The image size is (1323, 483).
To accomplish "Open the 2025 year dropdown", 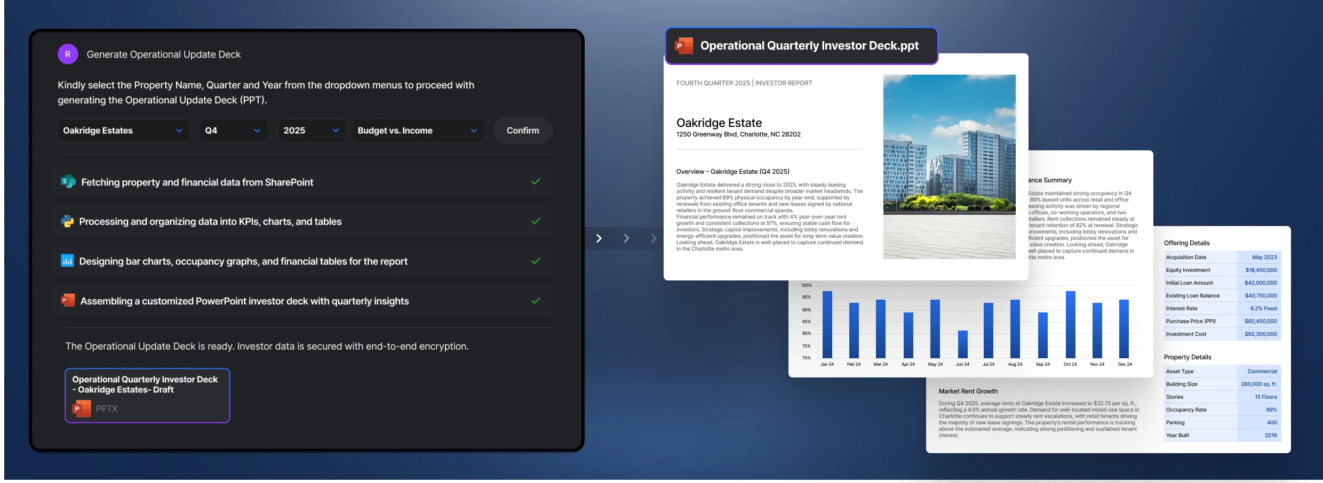I will point(312,131).
